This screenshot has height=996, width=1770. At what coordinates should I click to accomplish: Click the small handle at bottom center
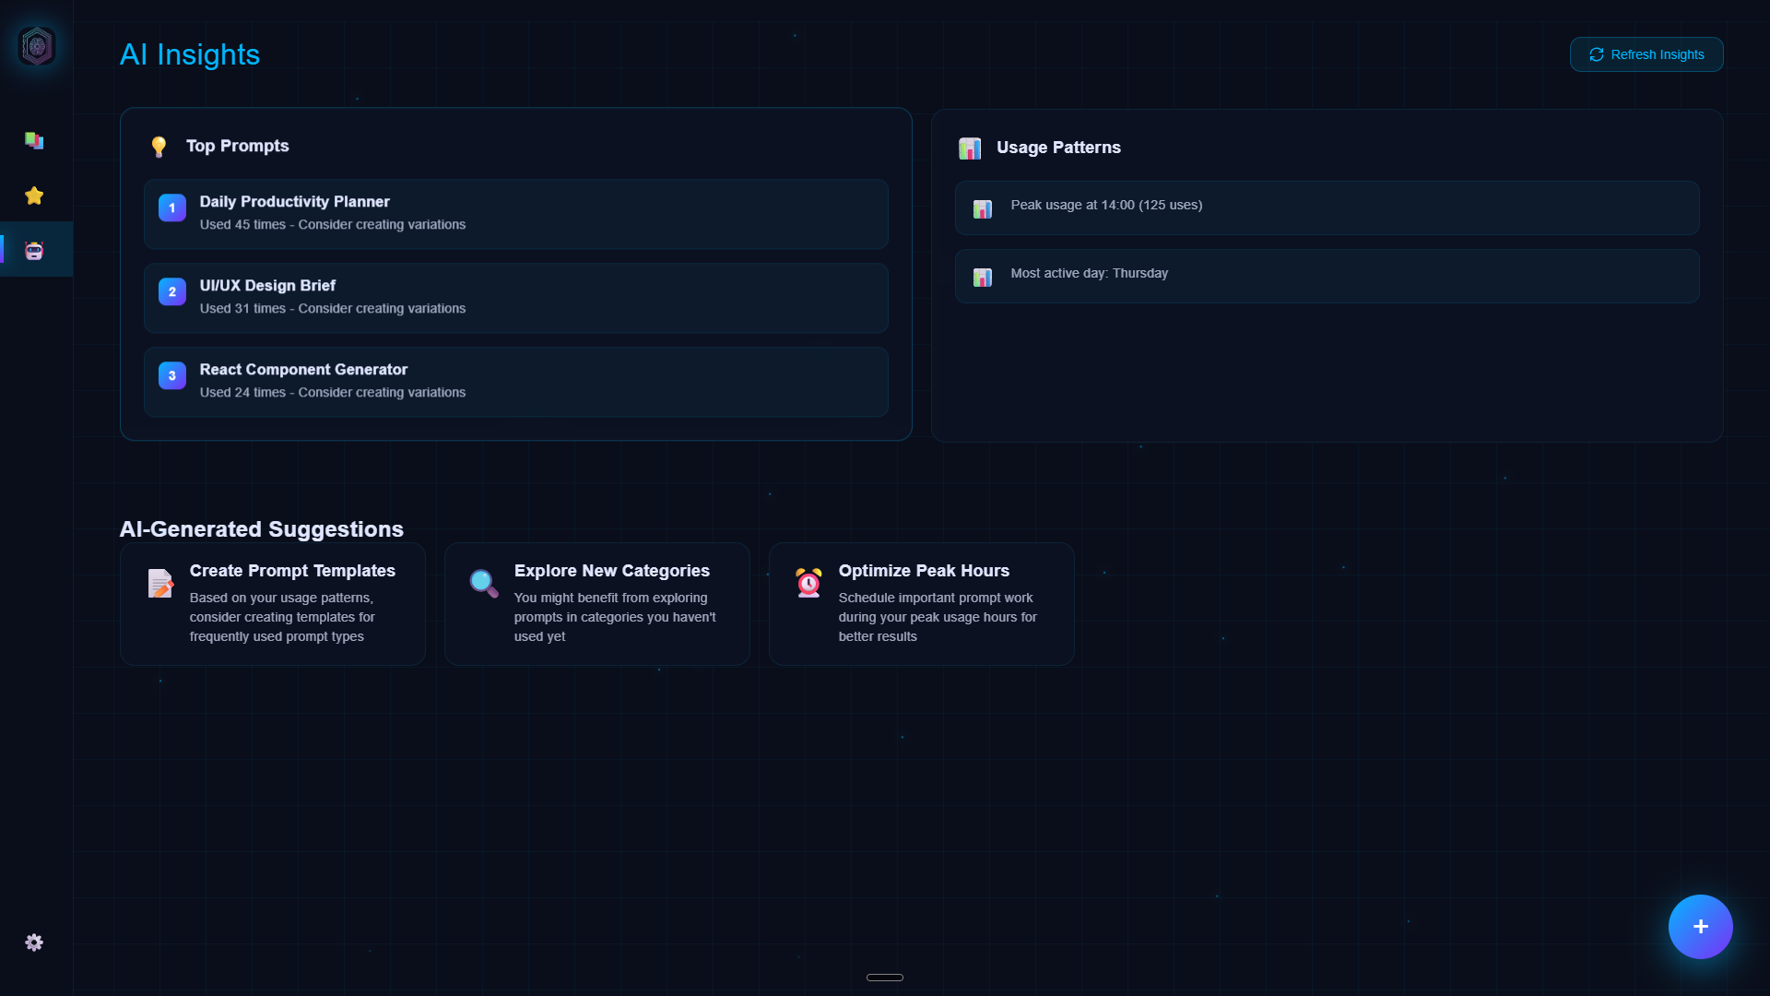point(884,977)
